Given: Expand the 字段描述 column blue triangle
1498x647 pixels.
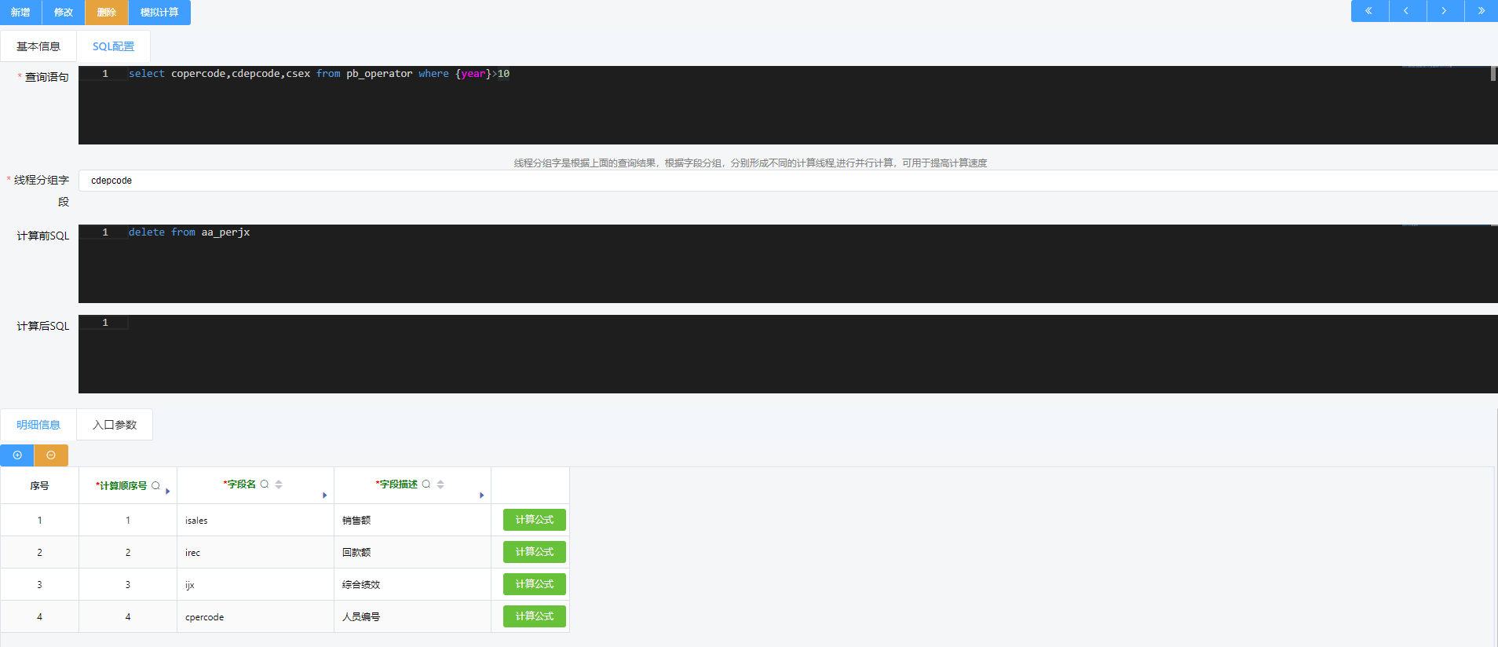Looking at the screenshot, I should (482, 495).
